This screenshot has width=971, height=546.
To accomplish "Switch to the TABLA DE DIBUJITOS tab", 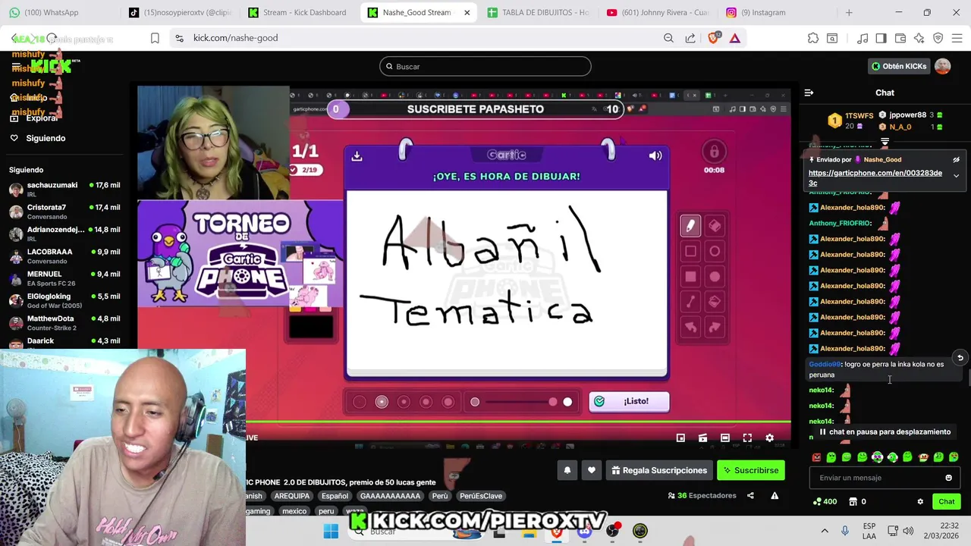I will tap(537, 12).
